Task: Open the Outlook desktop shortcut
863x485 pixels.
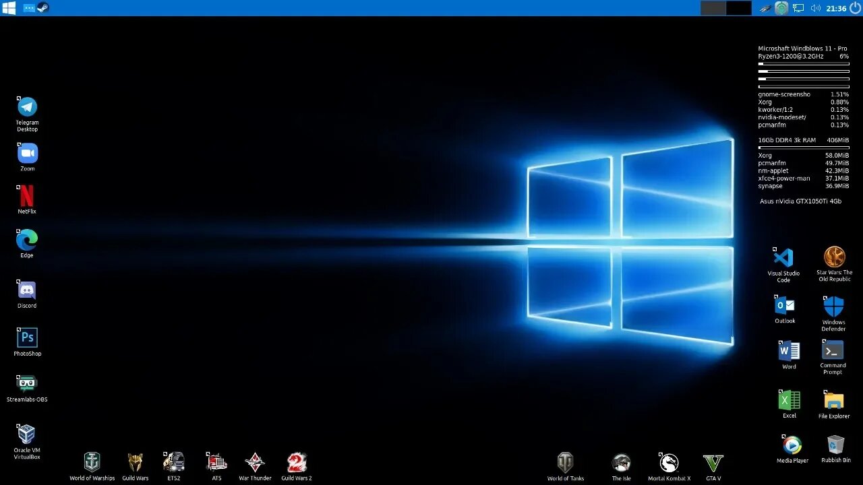Action: [x=785, y=305]
